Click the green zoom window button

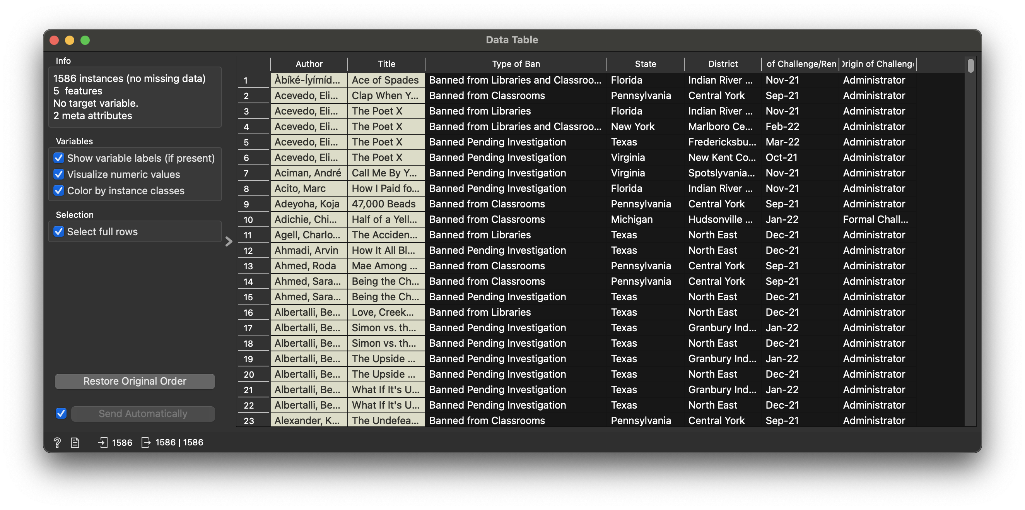pyautogui.click(x=85, y=40)
